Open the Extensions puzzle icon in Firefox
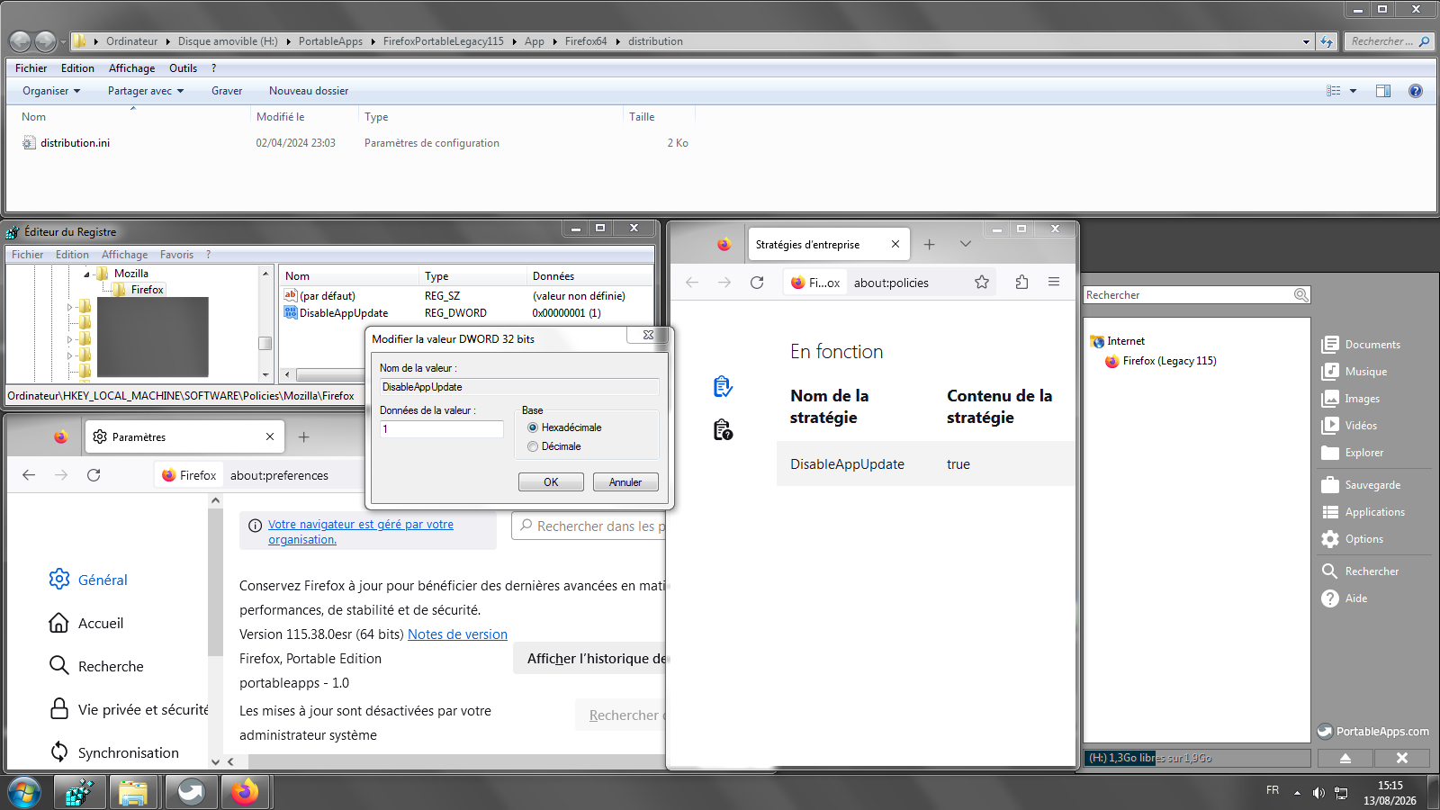The width and height of the screenshot is (1440, 810). pyautogui.click(x=1021, y=283)
